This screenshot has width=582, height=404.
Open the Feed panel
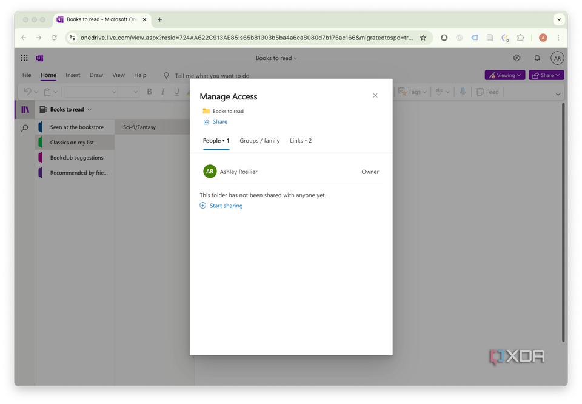[x=487, y=92]
